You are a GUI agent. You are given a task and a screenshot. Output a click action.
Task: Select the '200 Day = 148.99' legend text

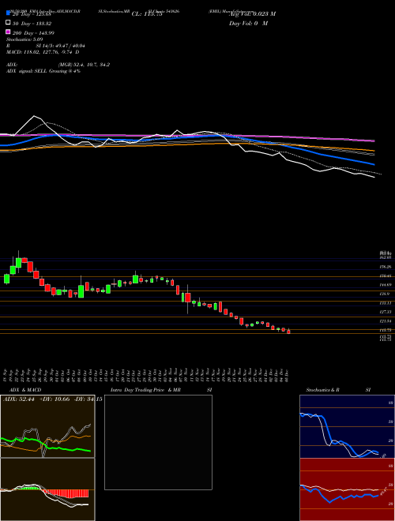point(33,33)
